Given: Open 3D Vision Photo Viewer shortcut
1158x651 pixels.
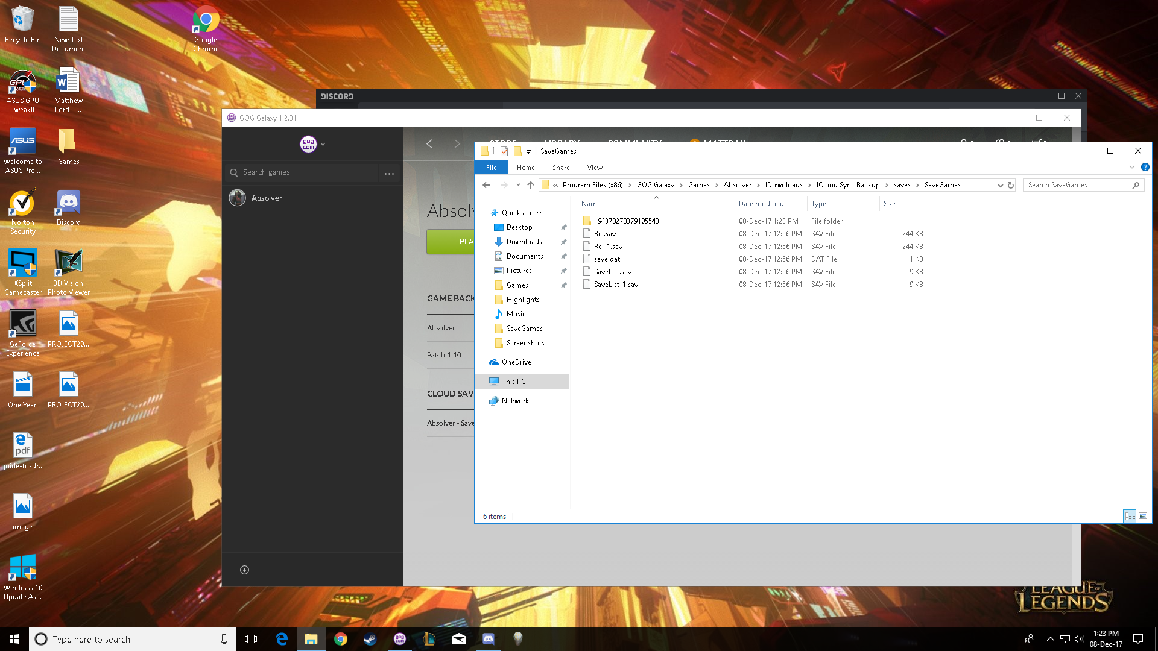Looking at the screenshot, I should pos(68,272).
